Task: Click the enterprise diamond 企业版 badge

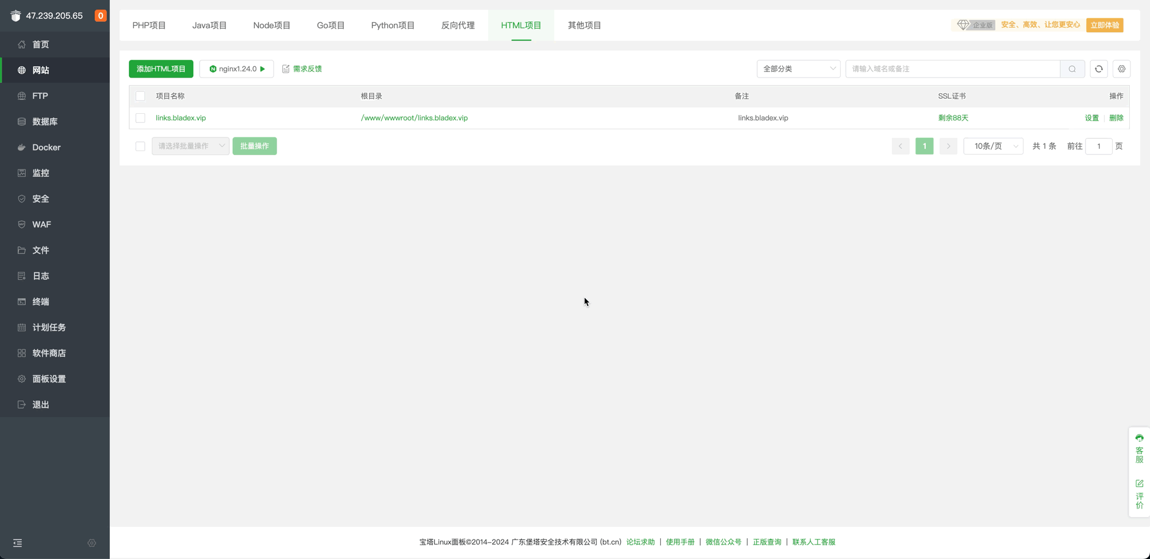Action: point(976,25)
